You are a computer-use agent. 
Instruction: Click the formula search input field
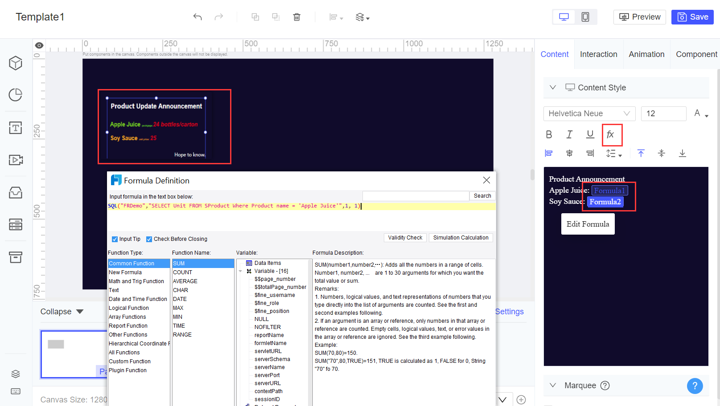click(416, 195)
